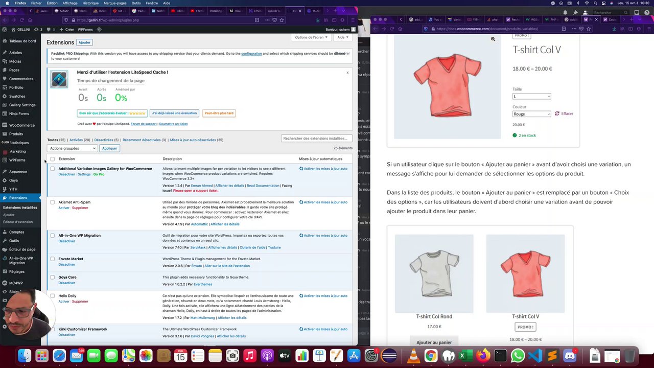Expand the Aide help panel
The image size is (654, 368).
pyautogui.click(x=342, y=37)
